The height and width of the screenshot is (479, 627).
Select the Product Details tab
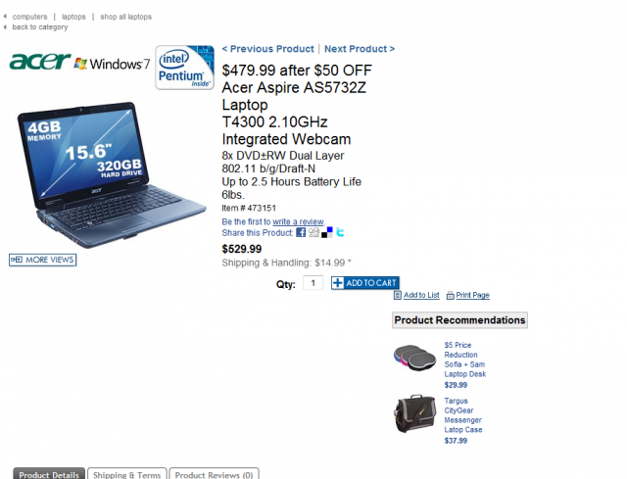[x=49, y=475]
